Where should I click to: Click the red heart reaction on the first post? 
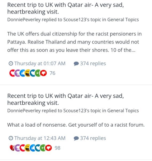[x=12, y=73]
